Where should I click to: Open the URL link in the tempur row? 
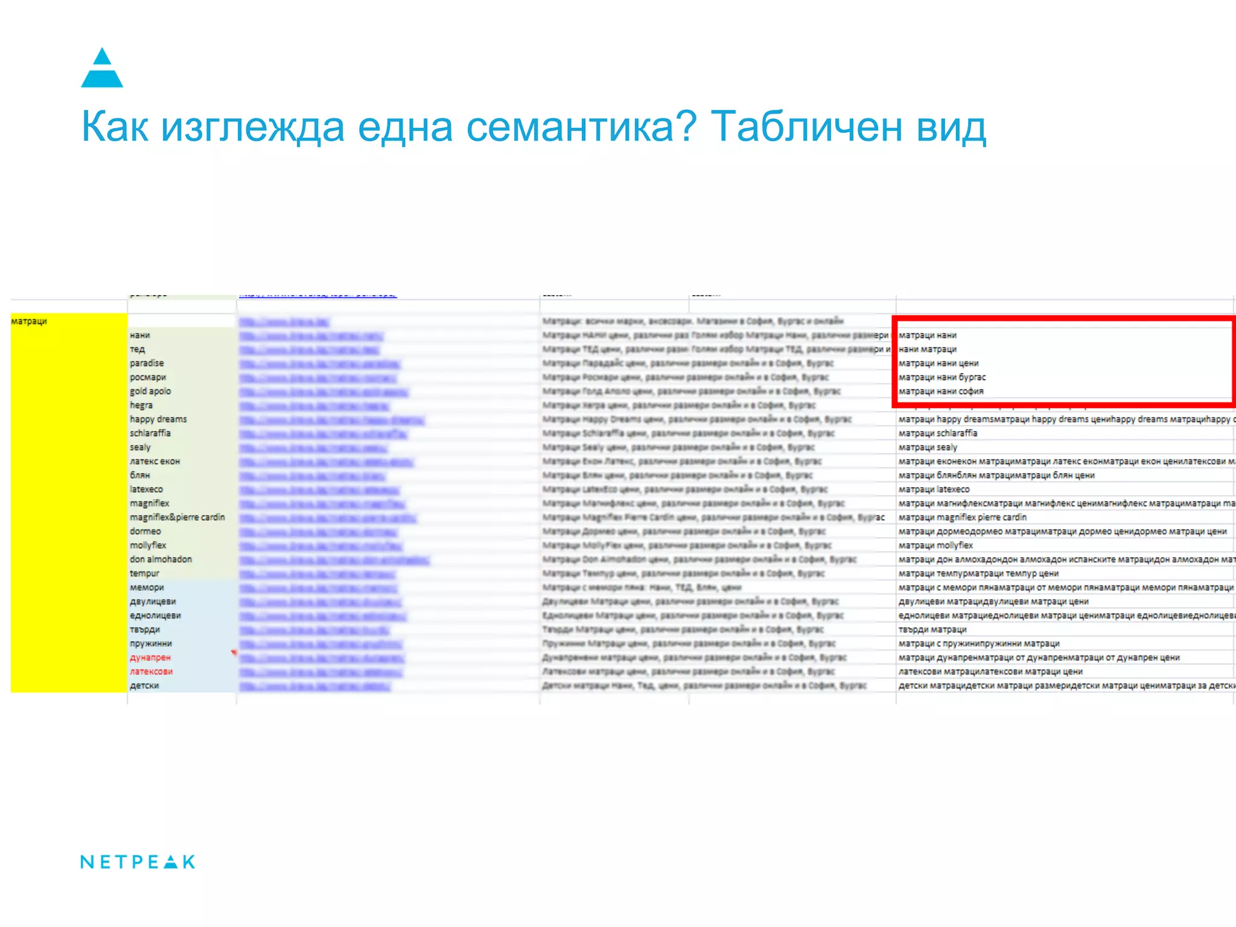point(317,574)
